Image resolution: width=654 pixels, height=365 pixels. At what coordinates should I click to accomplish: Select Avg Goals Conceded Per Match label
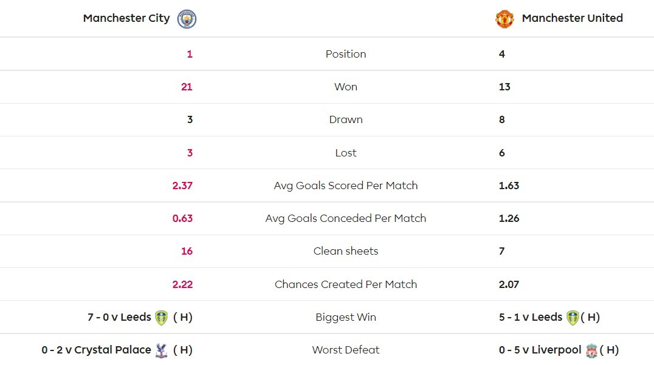coord(346,218)
